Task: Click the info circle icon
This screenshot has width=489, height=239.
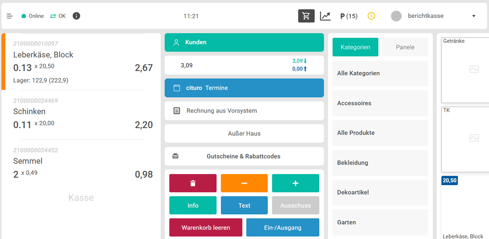Action: pos(76,16)
